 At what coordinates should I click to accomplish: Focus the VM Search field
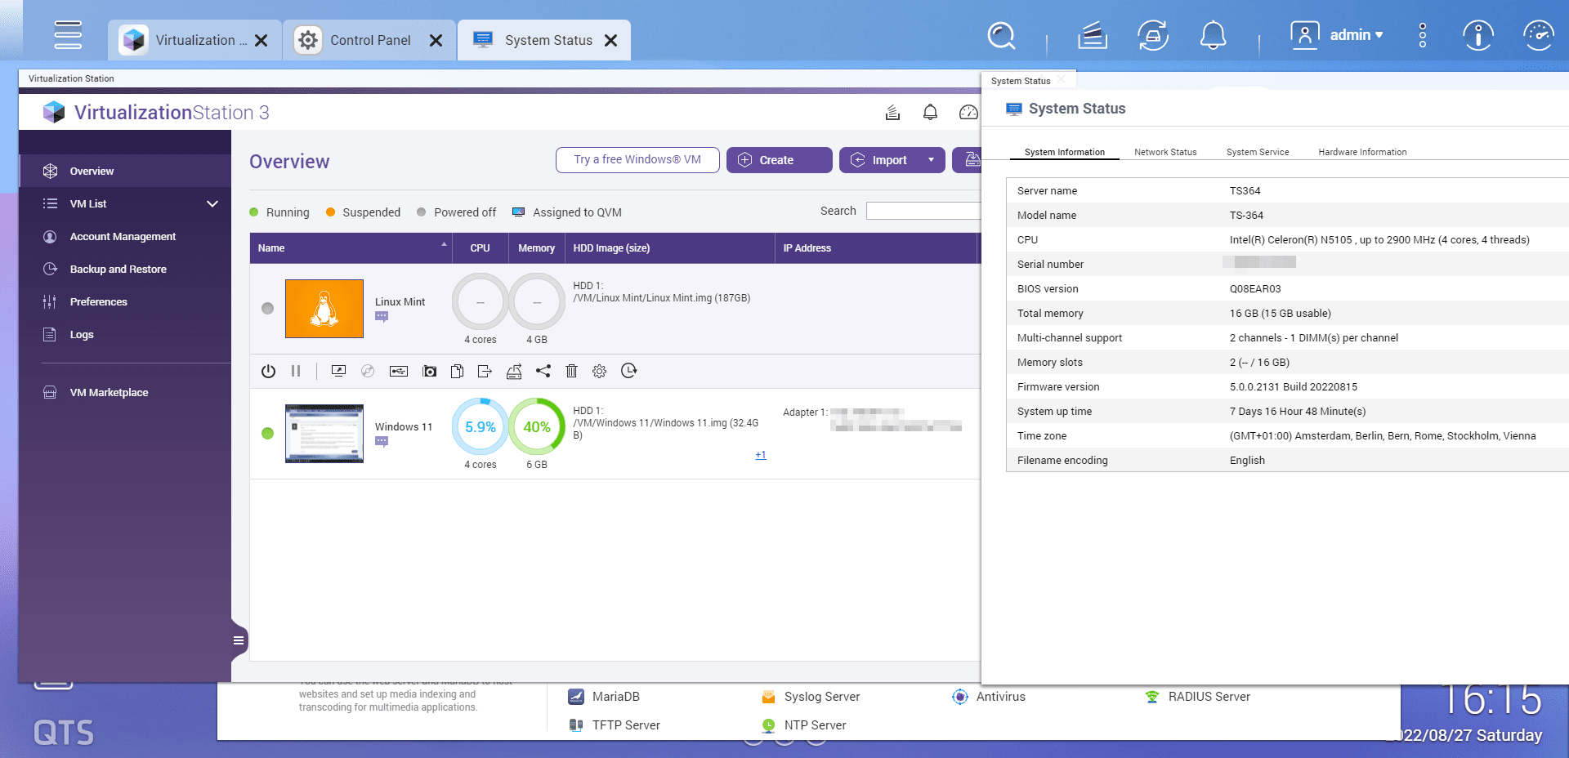point(923,211)
